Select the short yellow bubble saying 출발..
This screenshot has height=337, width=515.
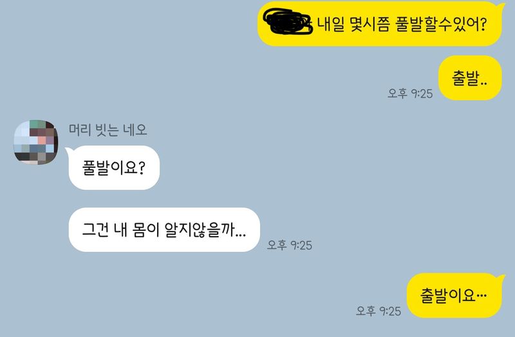(x=470, y=78)
